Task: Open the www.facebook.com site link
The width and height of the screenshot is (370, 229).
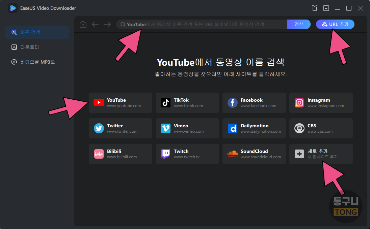Action: (258, 106)
